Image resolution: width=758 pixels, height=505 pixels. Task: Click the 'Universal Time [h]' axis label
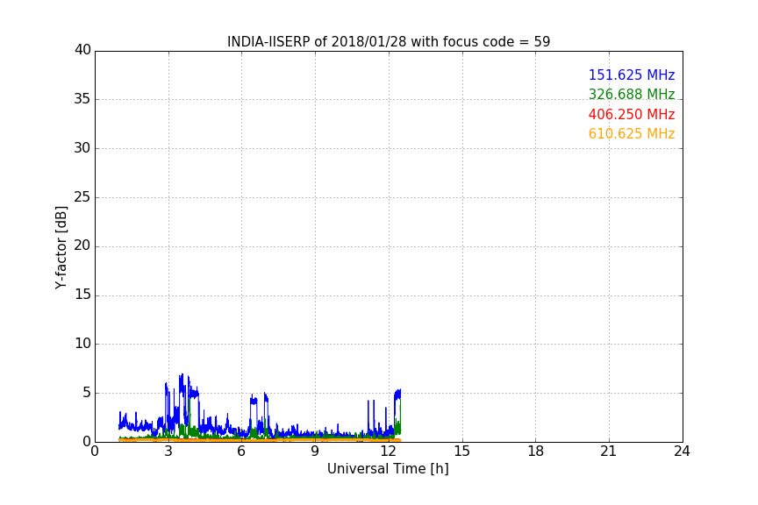coord(388,469)
